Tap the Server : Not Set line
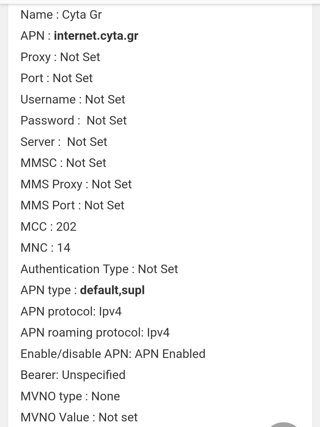The width and height of the screenshot is (320, 427). click(64, 142)
